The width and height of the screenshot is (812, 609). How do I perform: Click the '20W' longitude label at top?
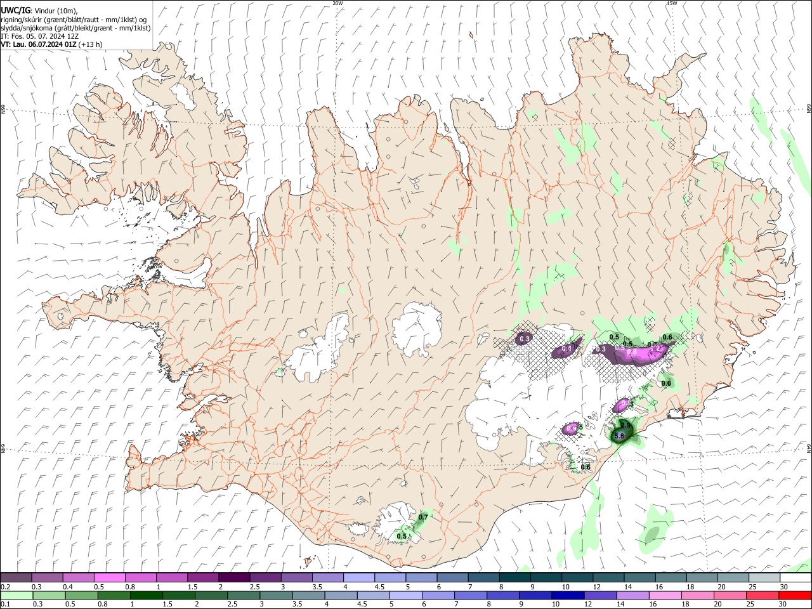(338, 3)
